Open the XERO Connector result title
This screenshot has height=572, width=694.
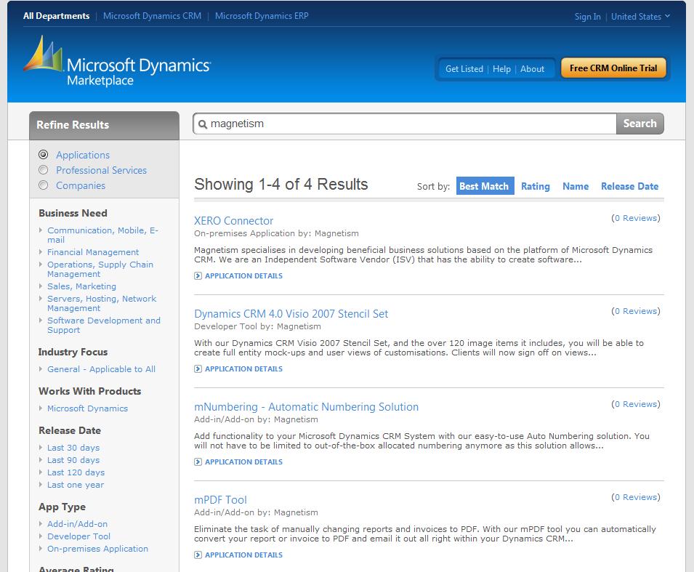tap(233, 221)
